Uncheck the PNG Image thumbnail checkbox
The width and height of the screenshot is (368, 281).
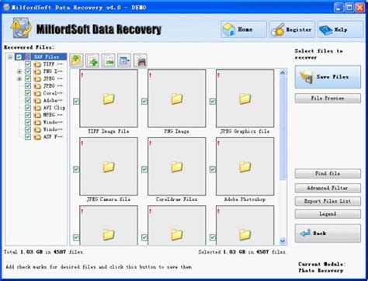click(144, 101)
